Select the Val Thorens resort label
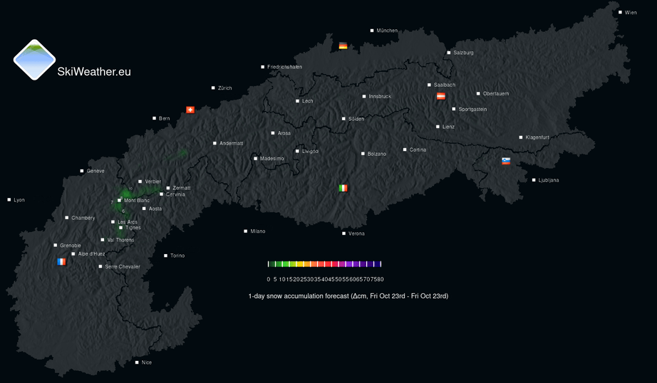Screen dimensions: 657x383 click(120, 240)
